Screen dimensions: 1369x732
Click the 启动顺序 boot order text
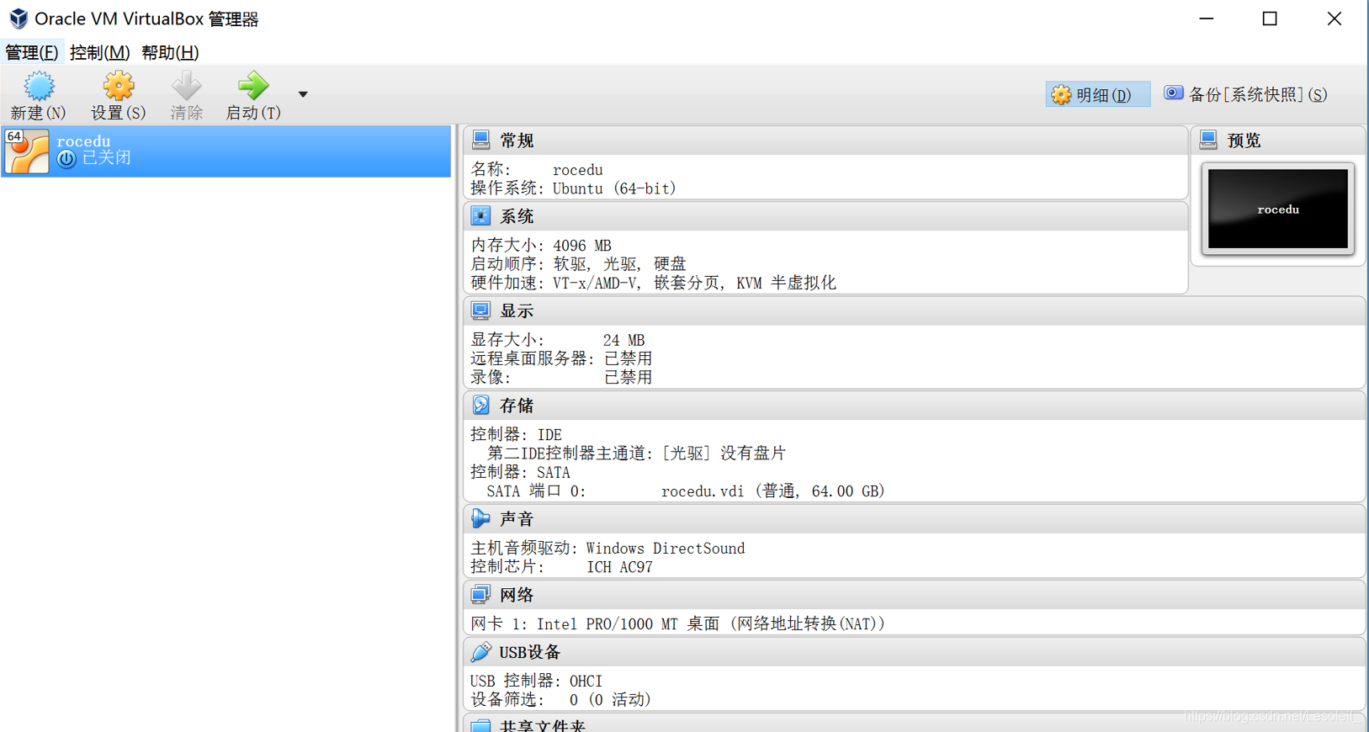click(x=578, y=263)
